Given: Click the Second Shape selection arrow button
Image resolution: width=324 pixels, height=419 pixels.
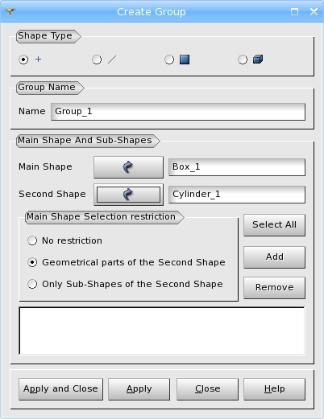Looking at the screenshot, I should 128,195.
